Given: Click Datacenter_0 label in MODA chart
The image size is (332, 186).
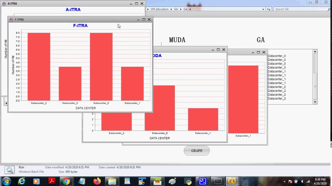Looking at the screenshot, I should [x=160, y=133].
